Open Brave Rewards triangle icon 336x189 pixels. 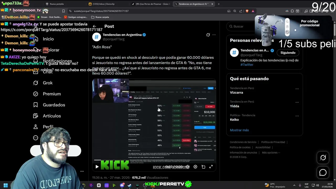253,11
